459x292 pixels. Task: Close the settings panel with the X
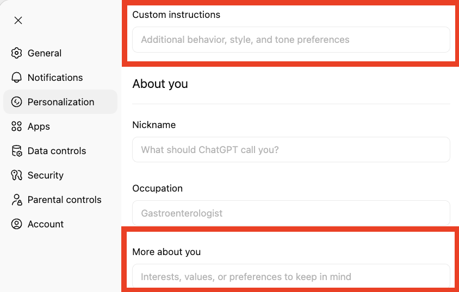click(x=18, y=21)
